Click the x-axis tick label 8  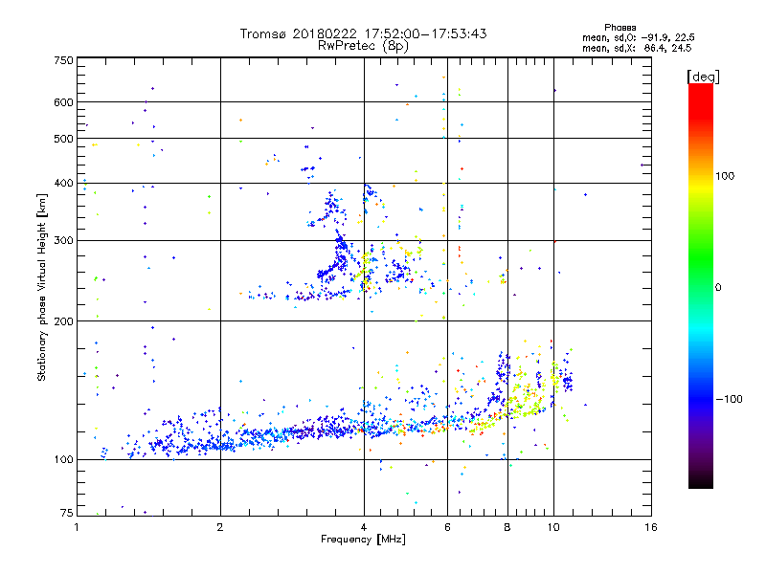(507, 527)
